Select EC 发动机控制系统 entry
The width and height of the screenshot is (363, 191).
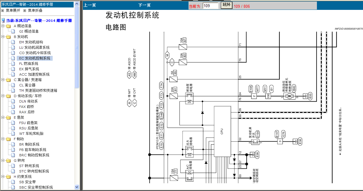tap(34, 58)
